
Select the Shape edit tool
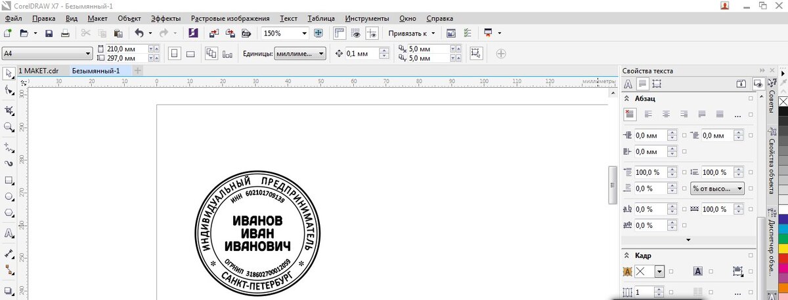coord(9,90)
